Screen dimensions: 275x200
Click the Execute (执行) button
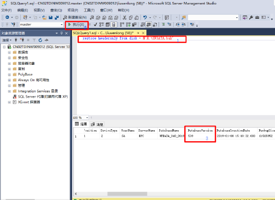pyautogui.click(x=76, y=25)
